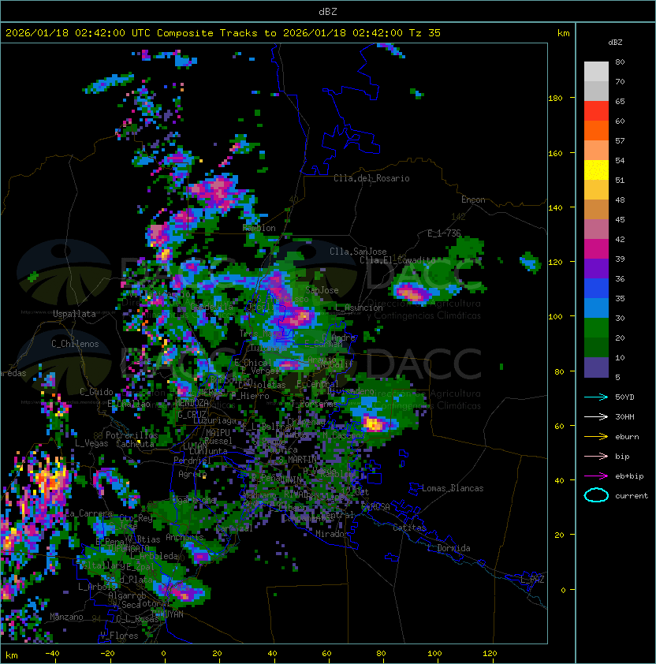The width and height of the screenshot is (656, 664).
Task: Click the 'Carrizal' place label
Action: [x=234, y=528]
